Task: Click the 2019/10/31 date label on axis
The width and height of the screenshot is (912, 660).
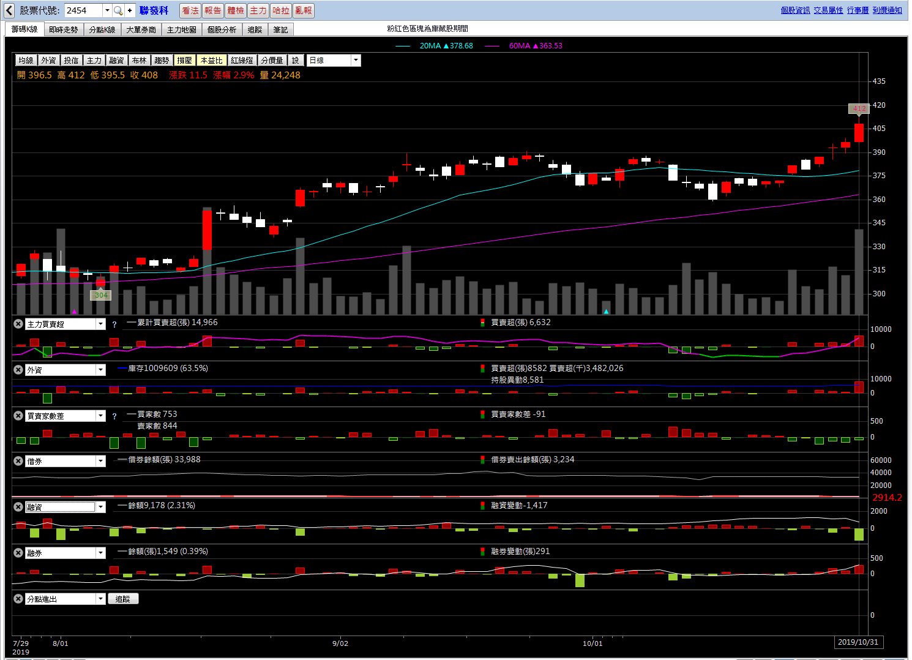Action: coord(858,642)
